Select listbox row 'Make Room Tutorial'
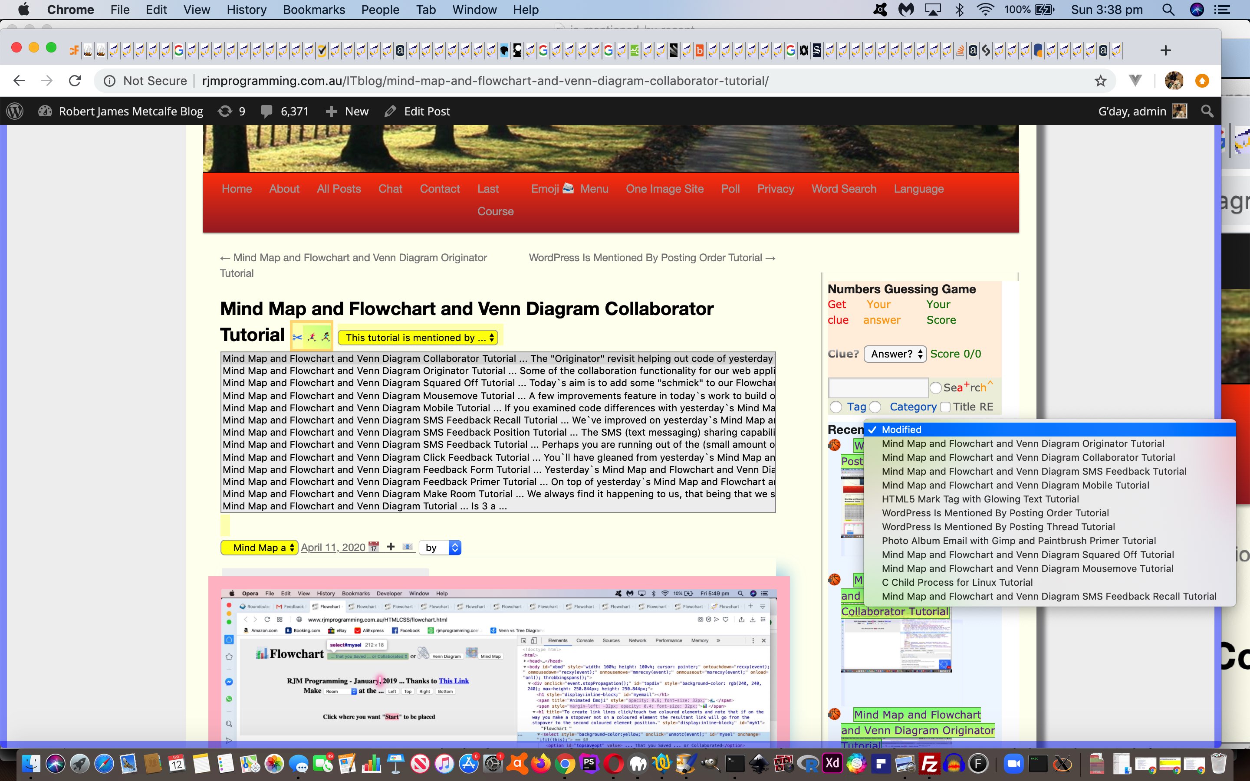The image size is (1250, 781). (498, 494)
